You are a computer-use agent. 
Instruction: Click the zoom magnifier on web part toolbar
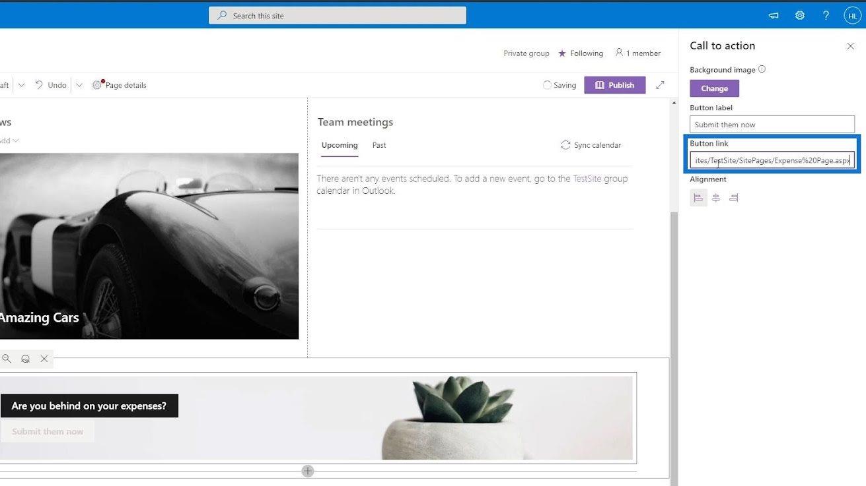(7, 359)
